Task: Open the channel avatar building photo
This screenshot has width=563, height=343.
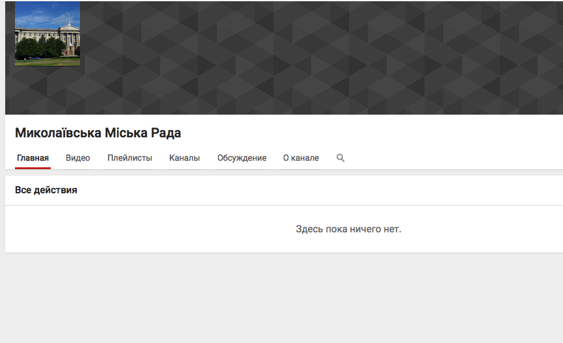Action: (x=48, y=34)
